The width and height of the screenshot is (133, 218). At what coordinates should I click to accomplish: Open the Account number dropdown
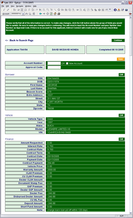click(23, 14)
